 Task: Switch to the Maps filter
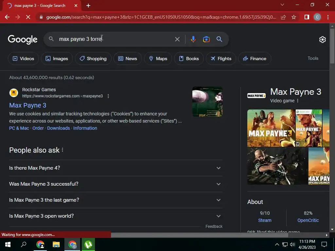pos(158,59)
